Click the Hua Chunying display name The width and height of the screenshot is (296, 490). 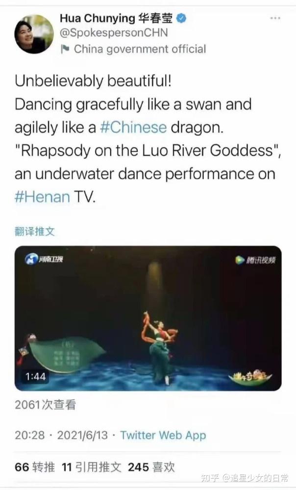(x=116, y=19)
